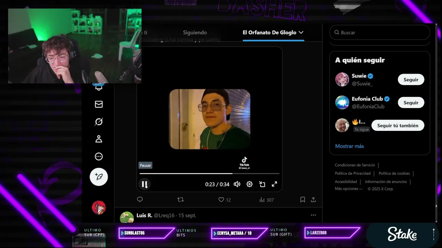Open Luis R. post options ellipsis
Screen dimensions: 442x248
point(313,215)
